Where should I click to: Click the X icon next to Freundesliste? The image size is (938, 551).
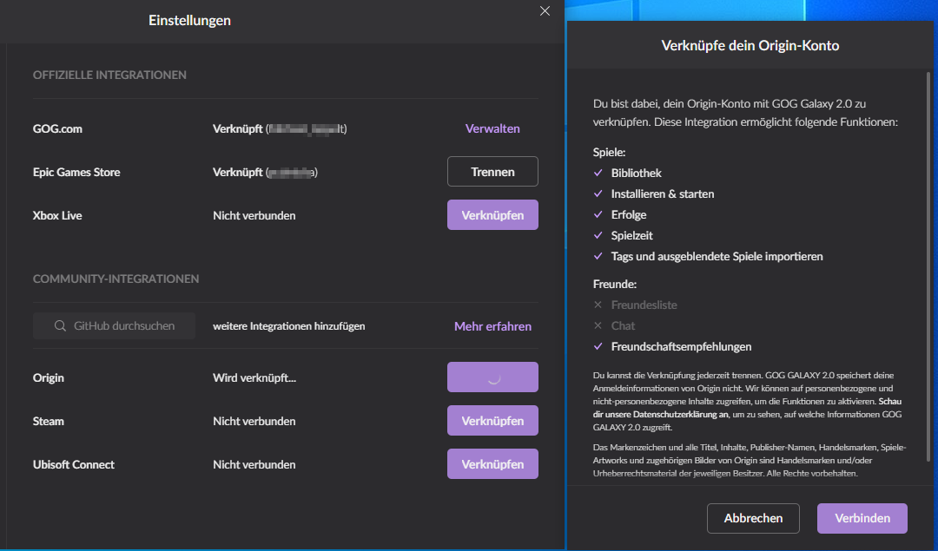click(598, 305)
